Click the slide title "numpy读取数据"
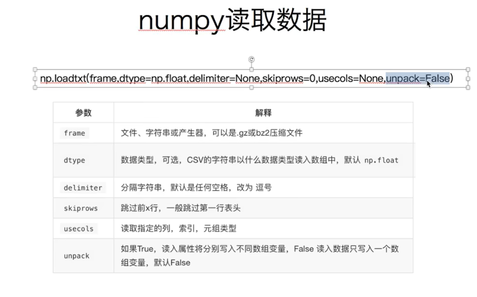Viewport: 477px width, 297px height. click(x=232, y=21)
